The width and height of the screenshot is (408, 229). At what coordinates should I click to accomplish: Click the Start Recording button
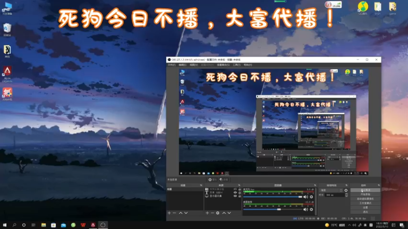coord(365,194)
